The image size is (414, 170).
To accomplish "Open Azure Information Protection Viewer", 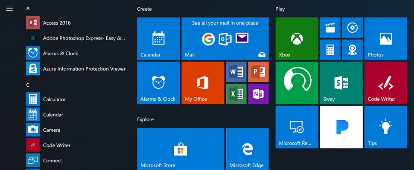I will 76,68.
